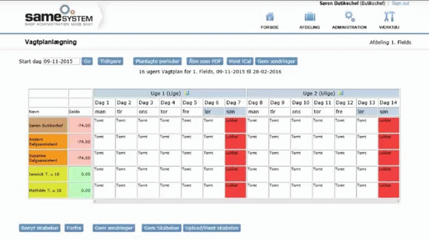Select Jannick T. u 18 name cell

click(48, 174)
